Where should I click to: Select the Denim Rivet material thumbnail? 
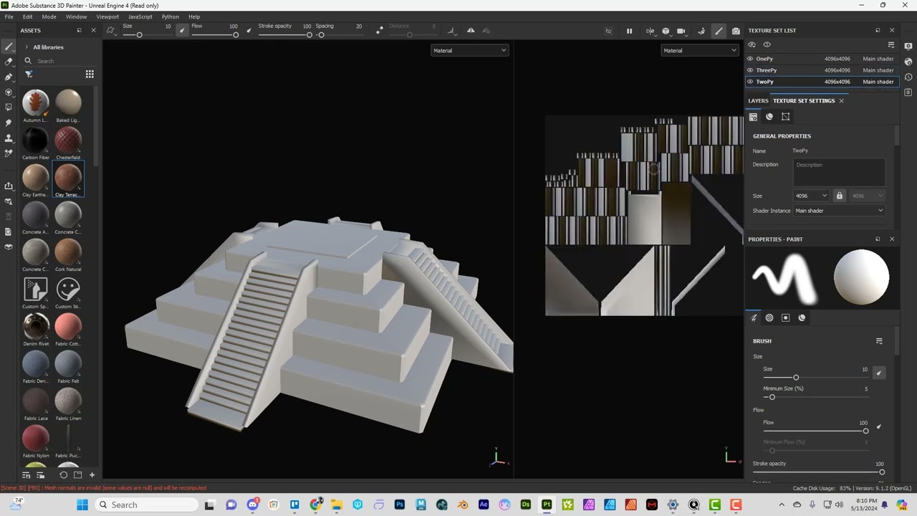(36, 325)
